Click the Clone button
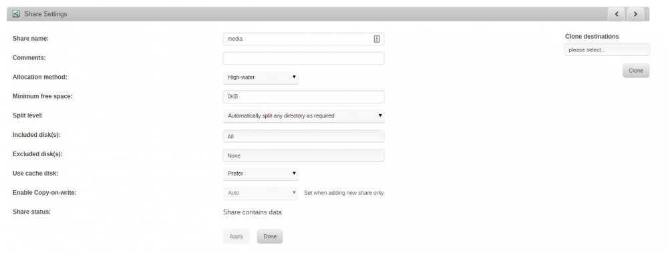This screenshot has width=668, height=253. (x=636, y=71)
